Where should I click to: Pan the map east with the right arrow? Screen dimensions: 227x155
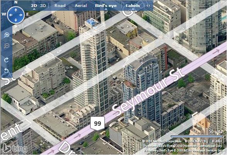21,15
